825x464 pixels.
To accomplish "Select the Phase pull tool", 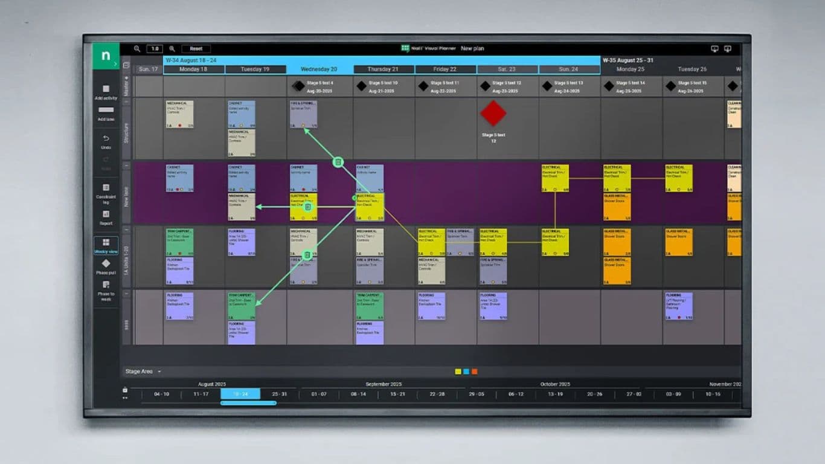I will pos(106,263).
